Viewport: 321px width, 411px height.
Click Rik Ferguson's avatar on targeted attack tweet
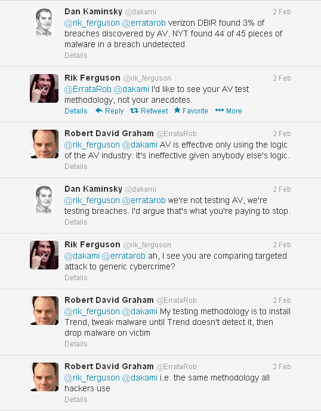pos(44,255)
